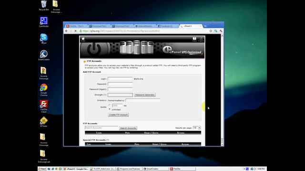Click the Strength (?) help link
This screenshot has height=171, width=305.
105,95
